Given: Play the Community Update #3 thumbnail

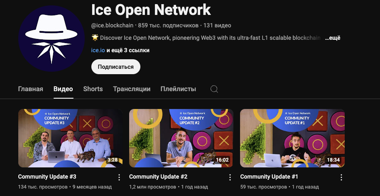Looking at the screenshot, I should coord(70,138).
